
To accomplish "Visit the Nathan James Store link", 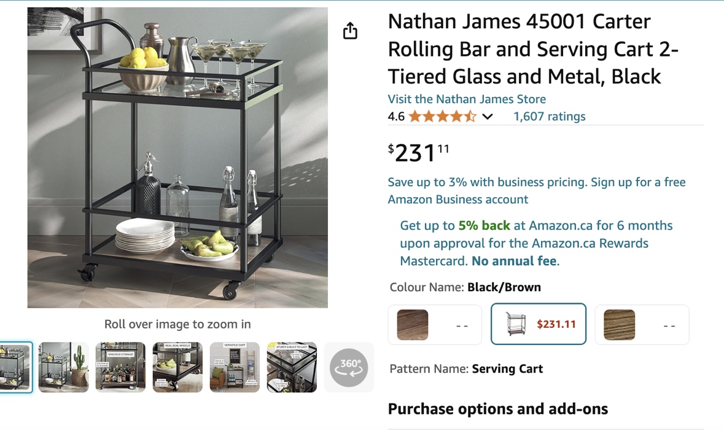I will [466, 99].
